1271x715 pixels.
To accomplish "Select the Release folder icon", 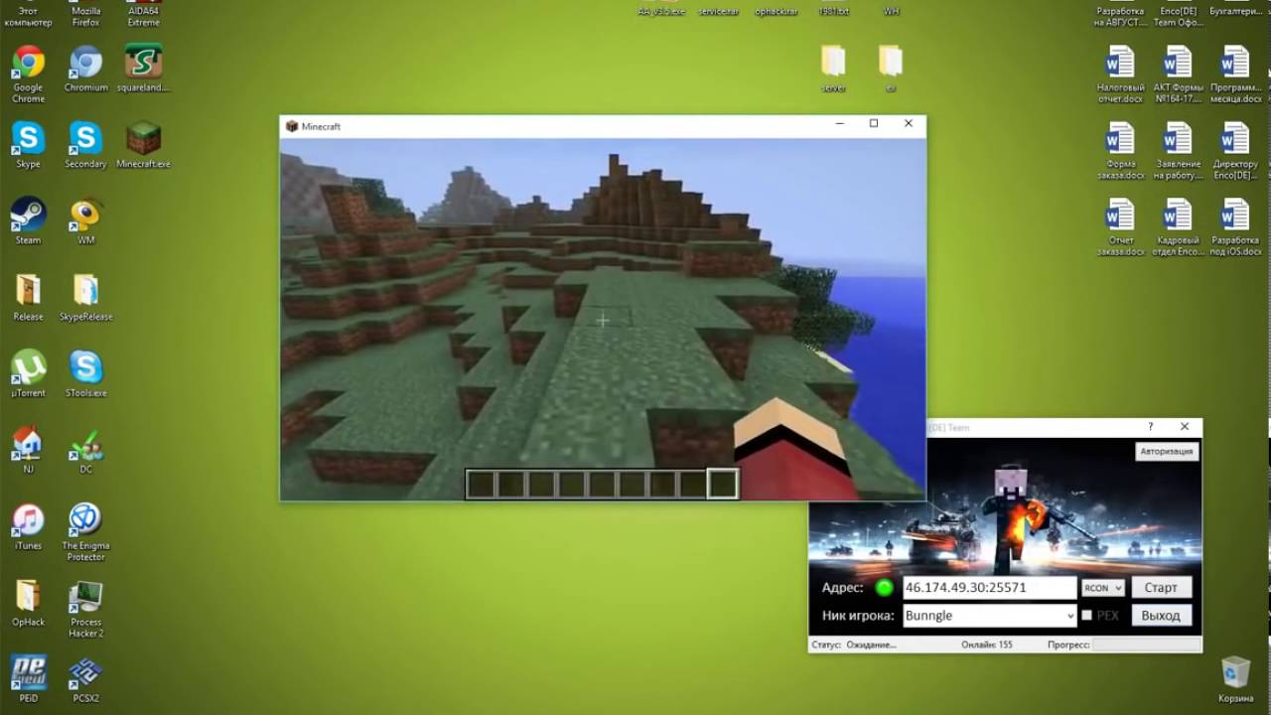I will (28, 298).
